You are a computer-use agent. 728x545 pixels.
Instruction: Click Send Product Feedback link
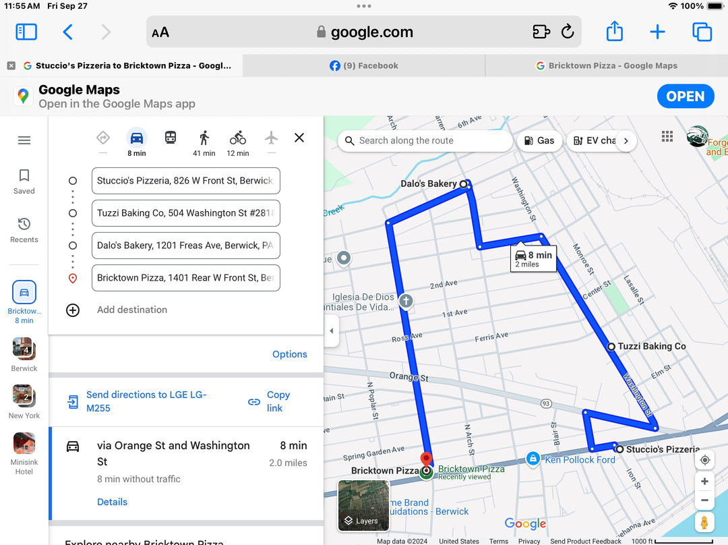click(586, 541)
